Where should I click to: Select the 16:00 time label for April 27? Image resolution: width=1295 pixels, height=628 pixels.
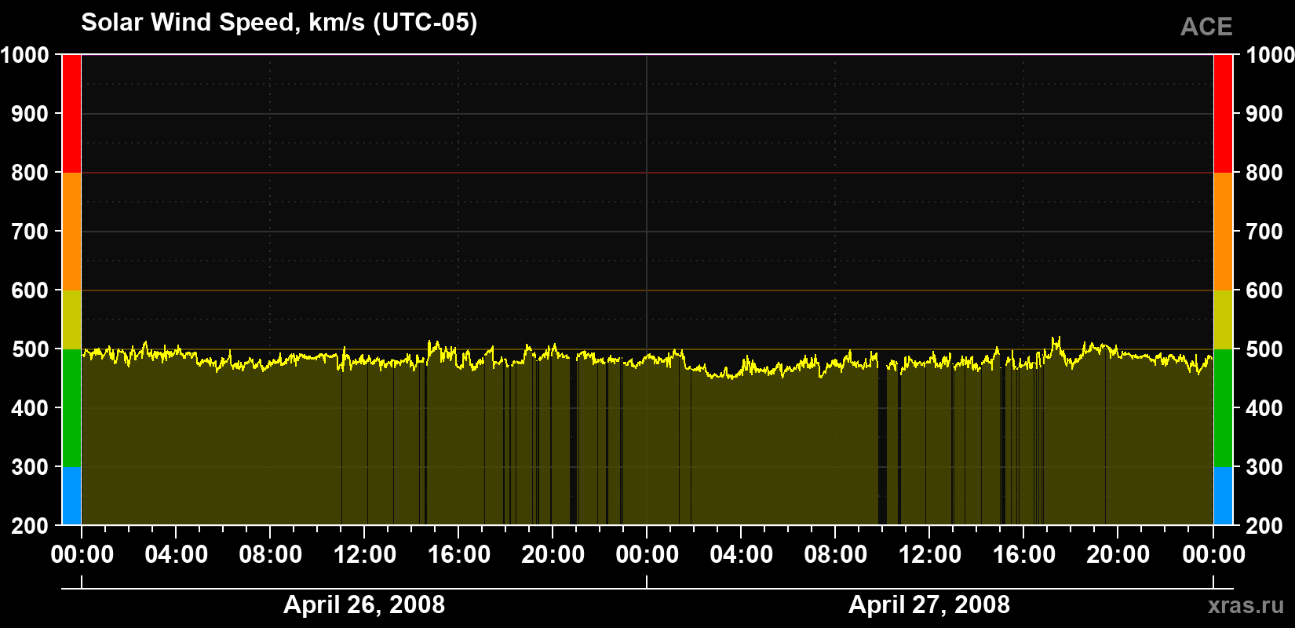click(x=1023, y=555)
